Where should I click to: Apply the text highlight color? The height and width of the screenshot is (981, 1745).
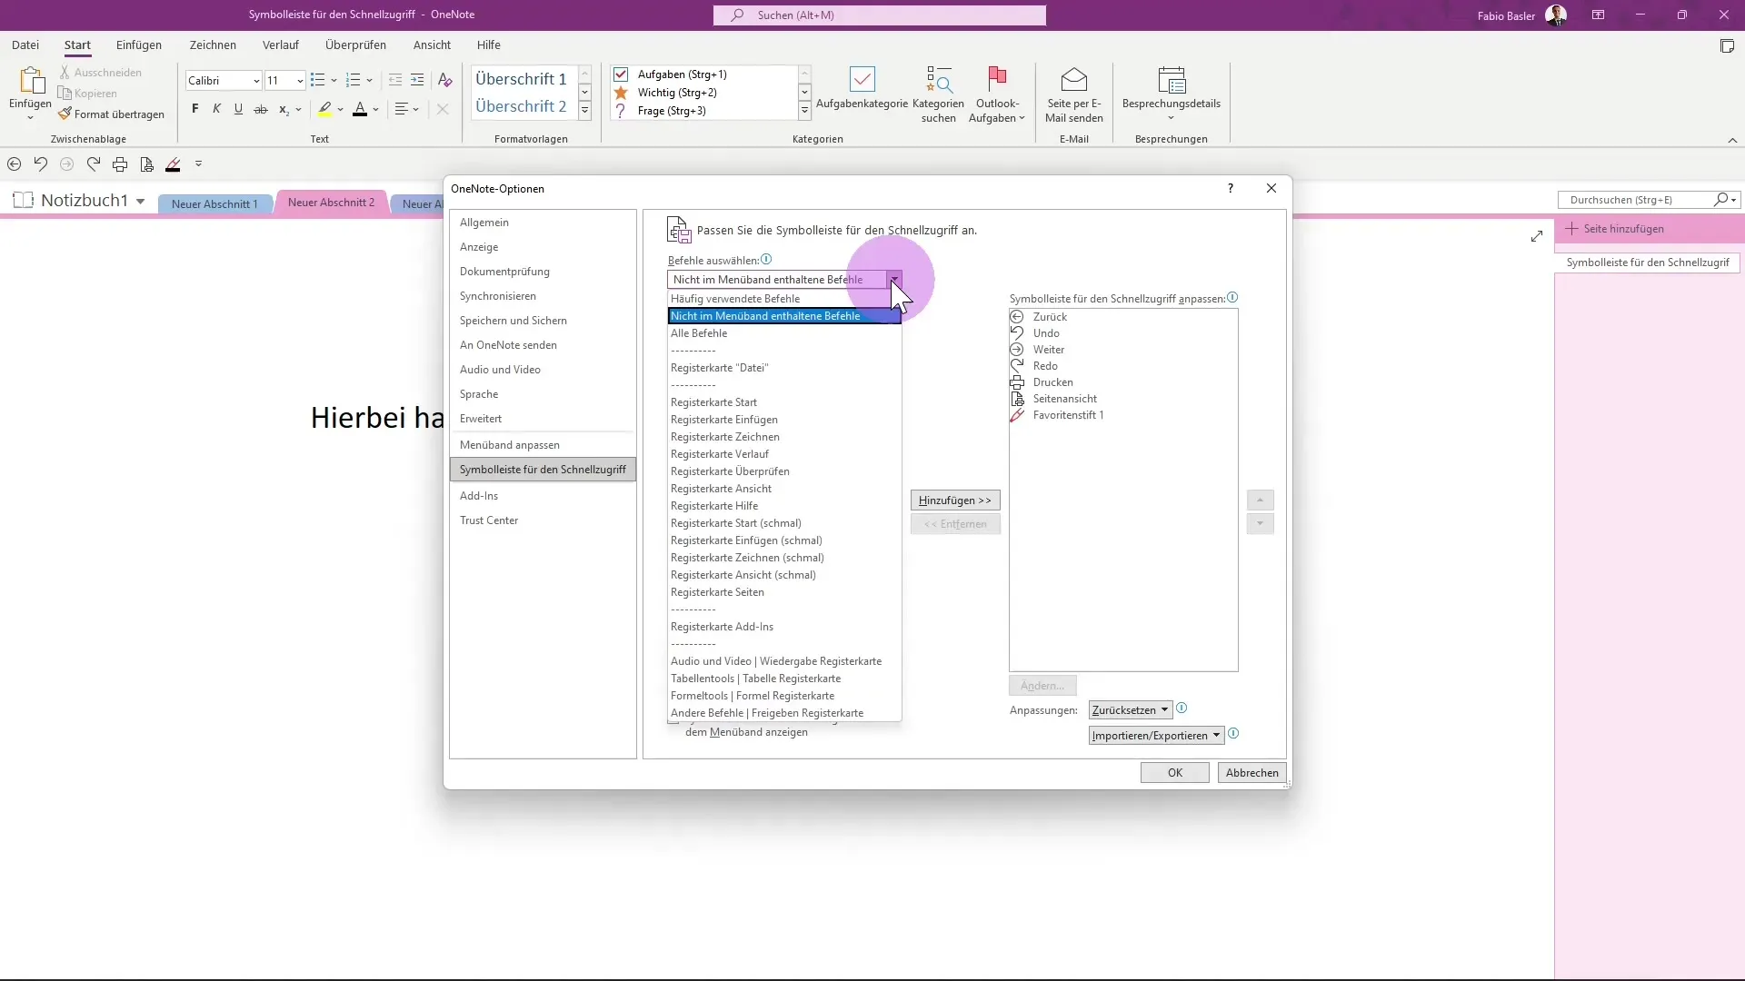324,109
